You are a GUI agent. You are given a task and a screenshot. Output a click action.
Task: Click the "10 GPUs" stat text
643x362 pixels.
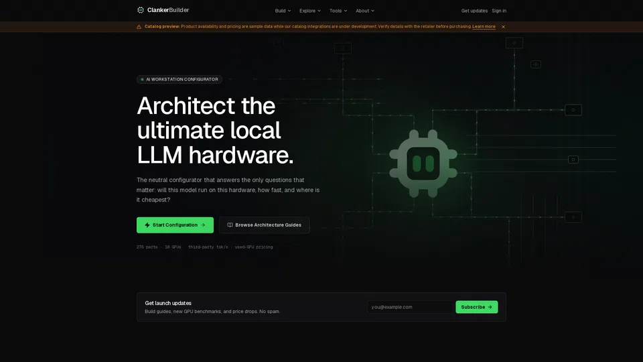(x=173, y=247)
